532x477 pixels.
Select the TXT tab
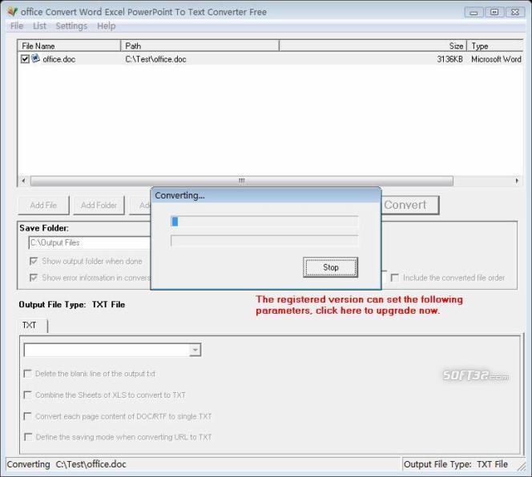coord(30,325)
